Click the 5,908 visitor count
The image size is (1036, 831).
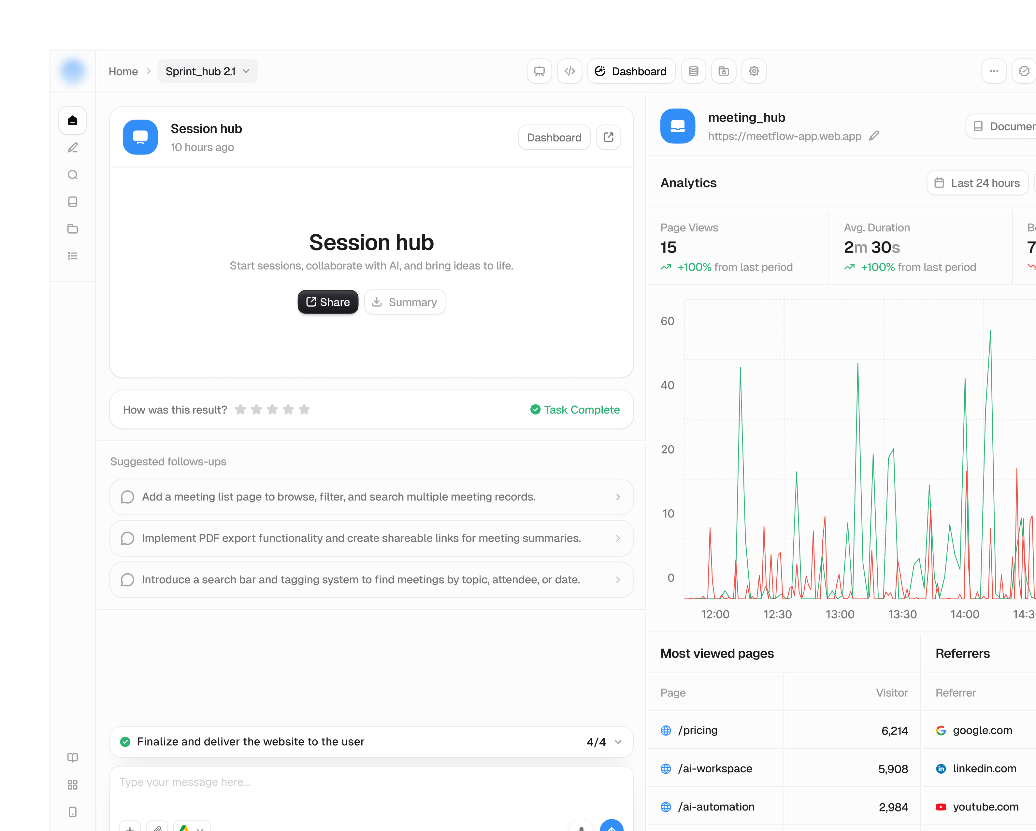893,769
